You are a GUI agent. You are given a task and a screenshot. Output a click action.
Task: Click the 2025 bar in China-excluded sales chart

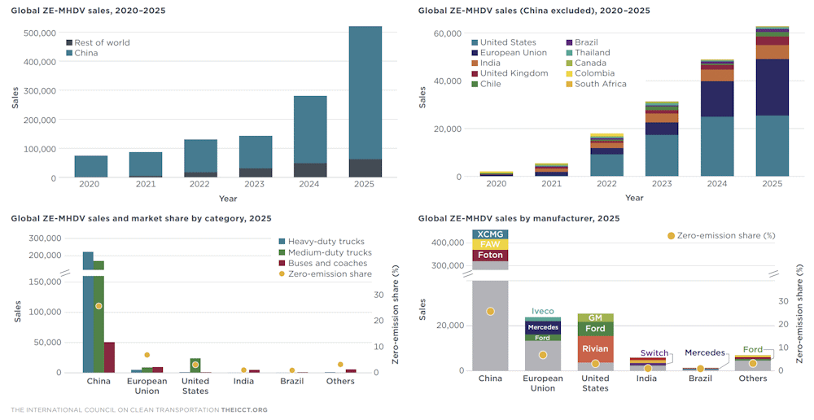772,101
